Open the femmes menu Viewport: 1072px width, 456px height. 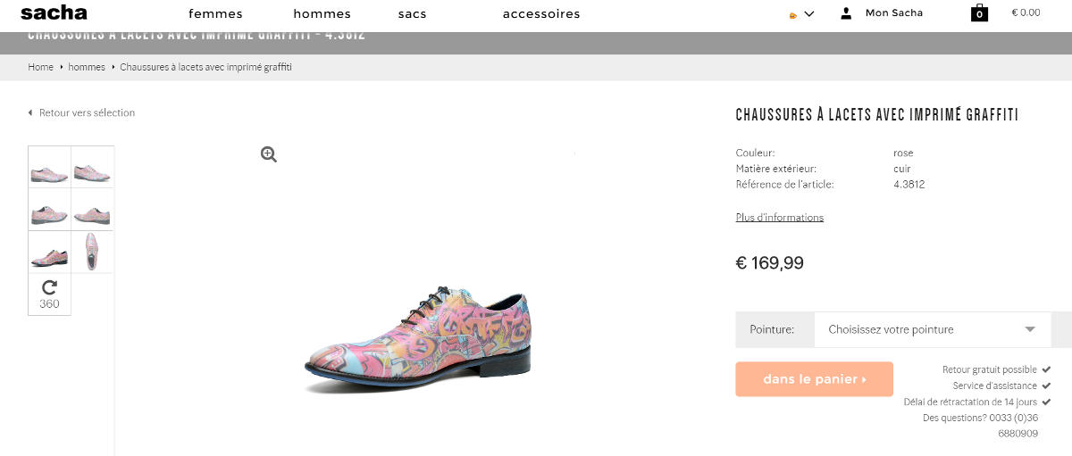click(x=215, y=13)
